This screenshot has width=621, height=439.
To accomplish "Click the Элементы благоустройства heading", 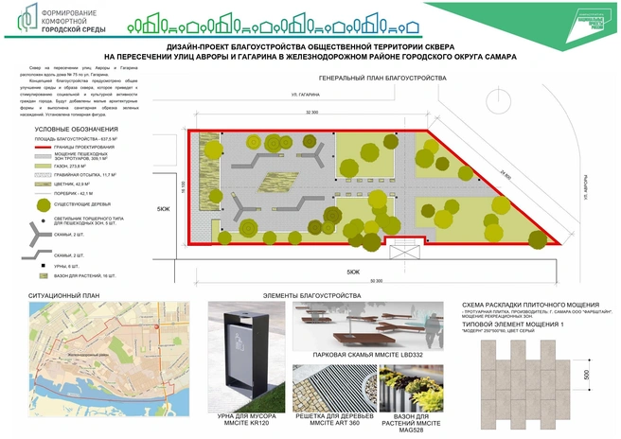I will (312, 296).
